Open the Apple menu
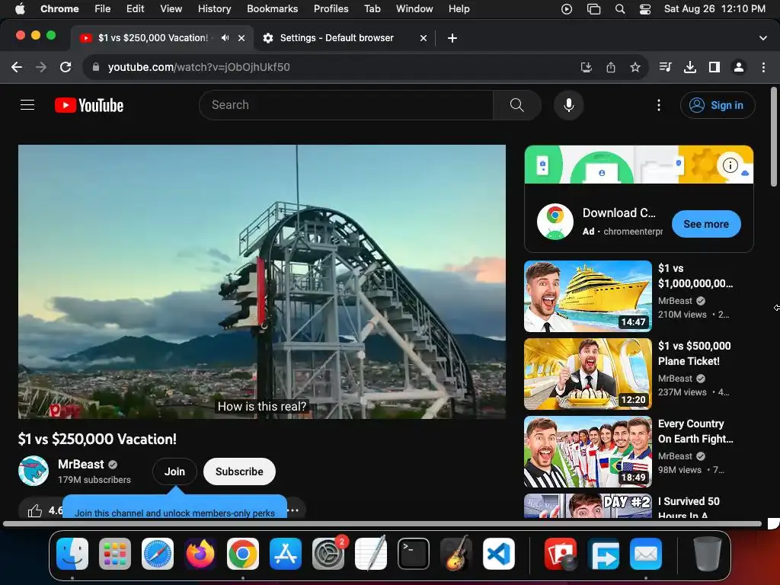This screenshot has width=780, height=585. (x=20, y=9)
